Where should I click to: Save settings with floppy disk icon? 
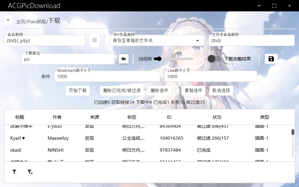(271, 59)
